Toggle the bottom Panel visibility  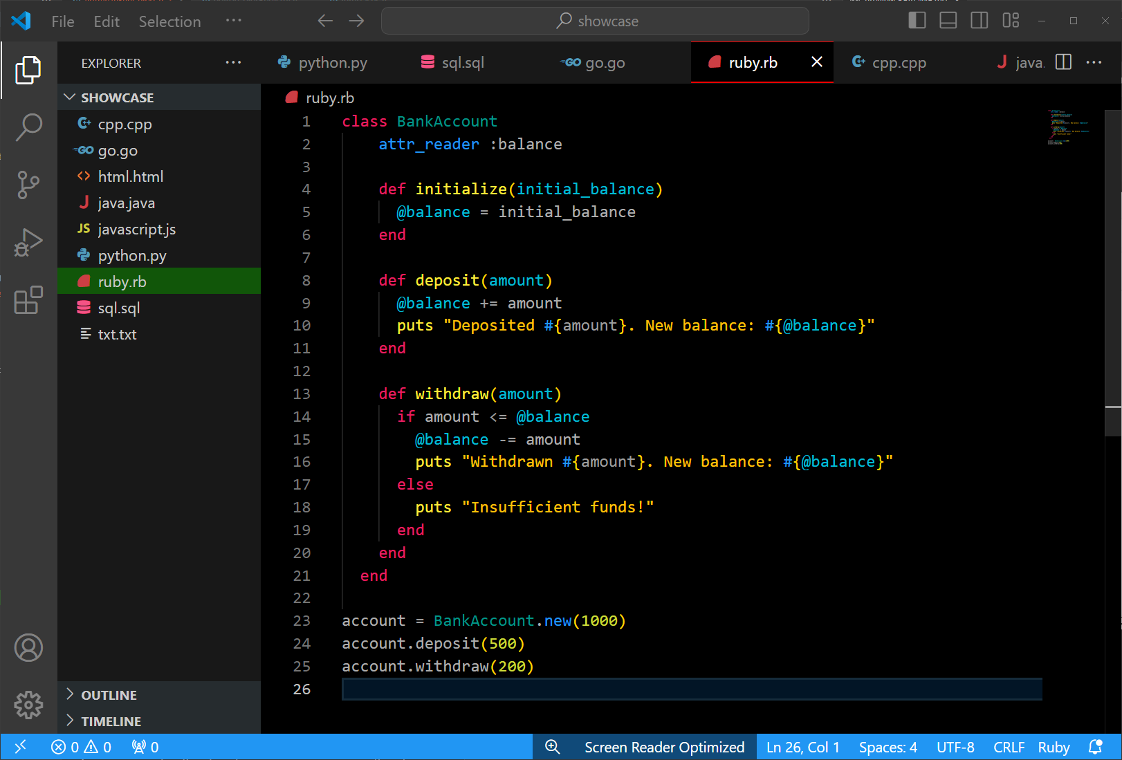[x=948, y=21]
